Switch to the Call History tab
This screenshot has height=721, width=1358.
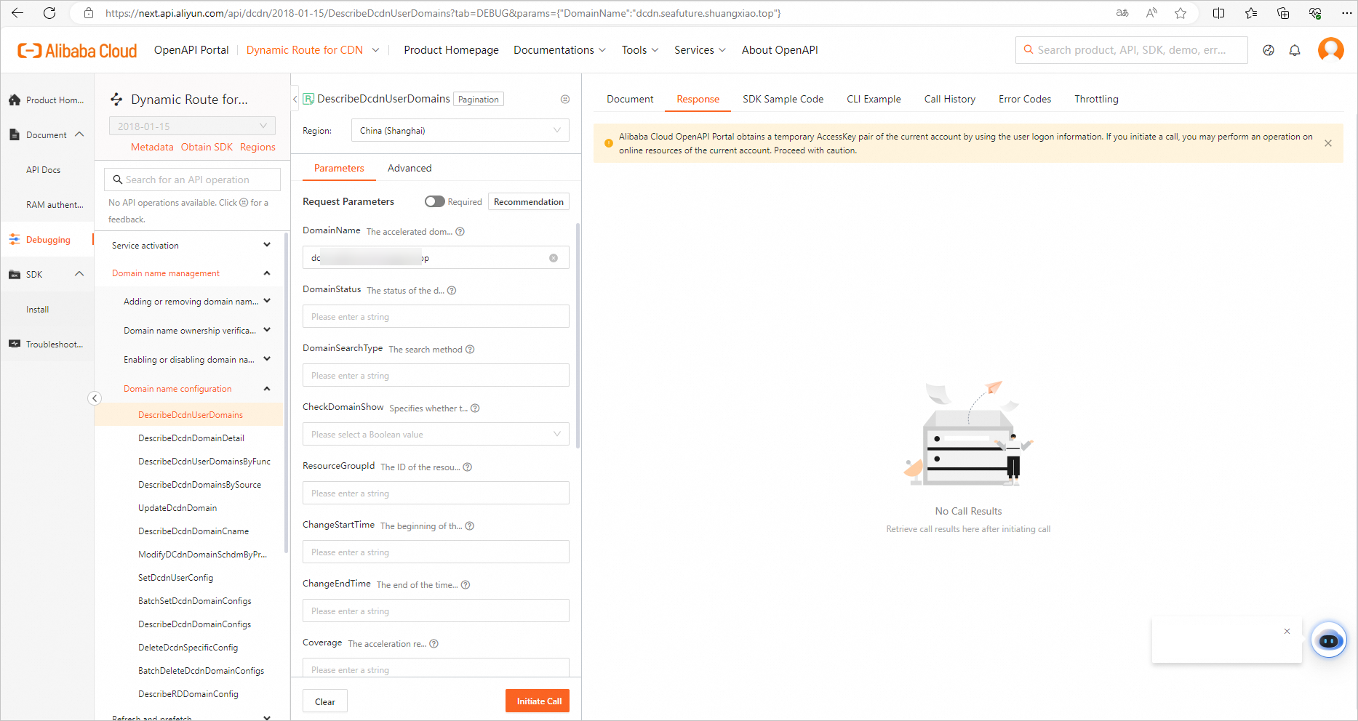pos(949,100)
